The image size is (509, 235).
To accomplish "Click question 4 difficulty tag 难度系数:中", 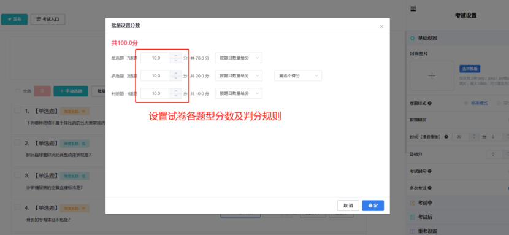I will (x=74, y=209).
